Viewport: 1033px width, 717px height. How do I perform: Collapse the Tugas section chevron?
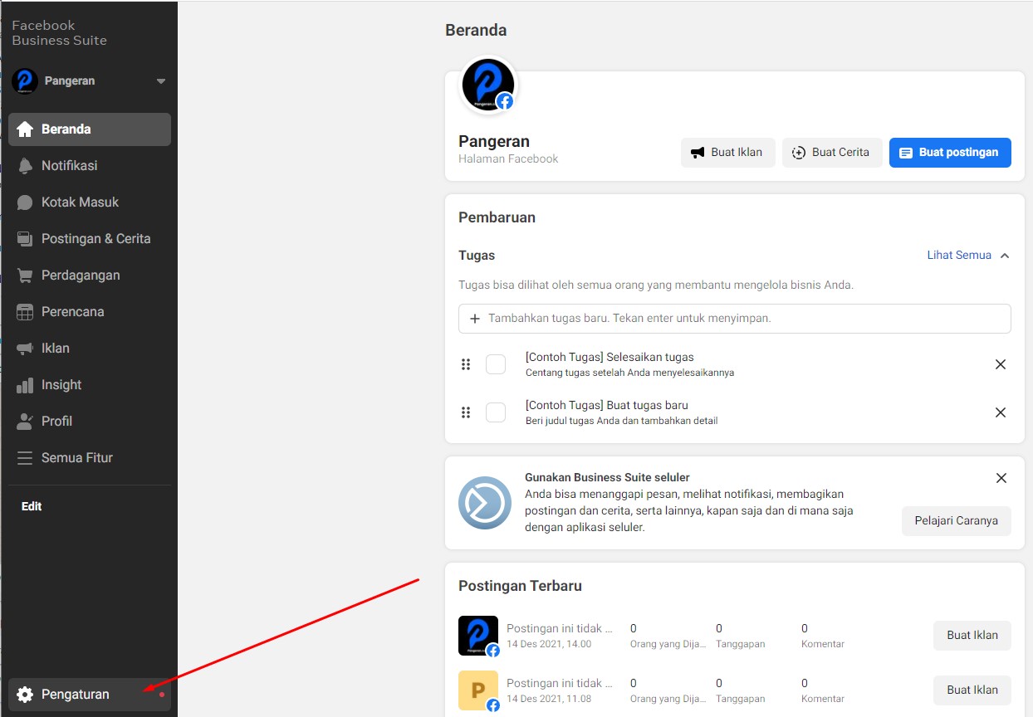[1005, 256]
